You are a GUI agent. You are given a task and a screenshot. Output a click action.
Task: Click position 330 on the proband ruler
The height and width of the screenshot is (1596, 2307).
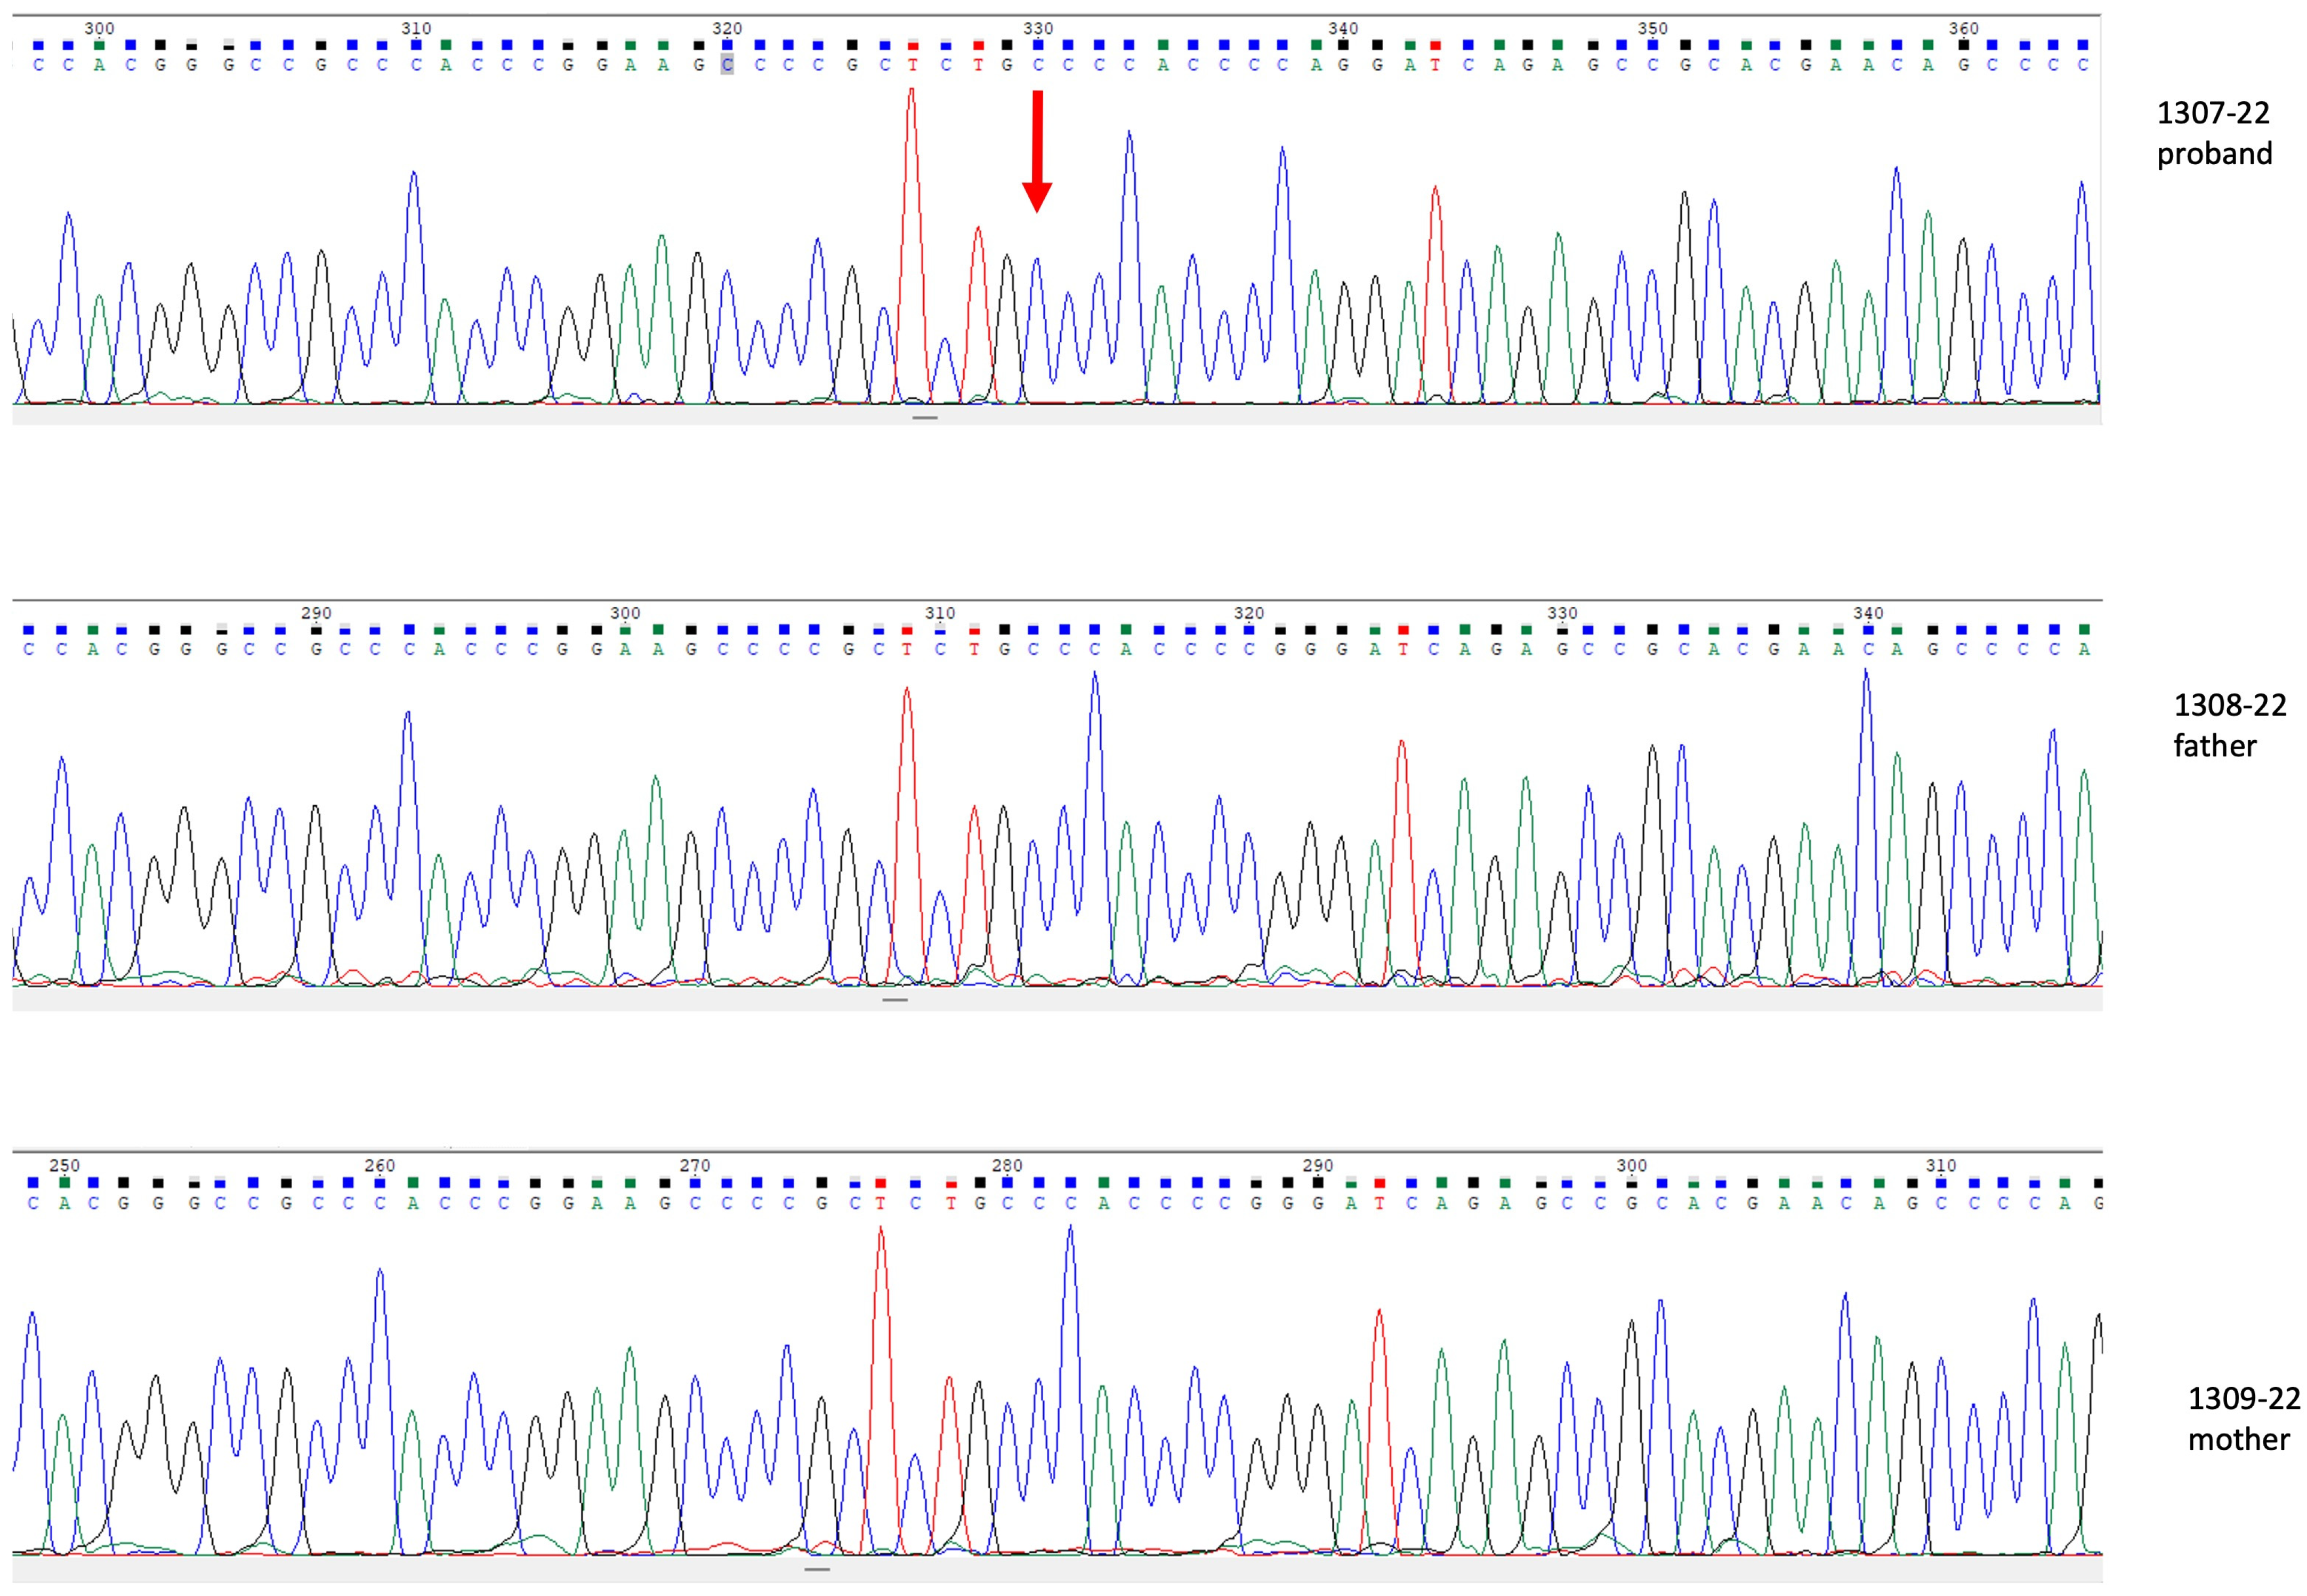coord(1037,28)
